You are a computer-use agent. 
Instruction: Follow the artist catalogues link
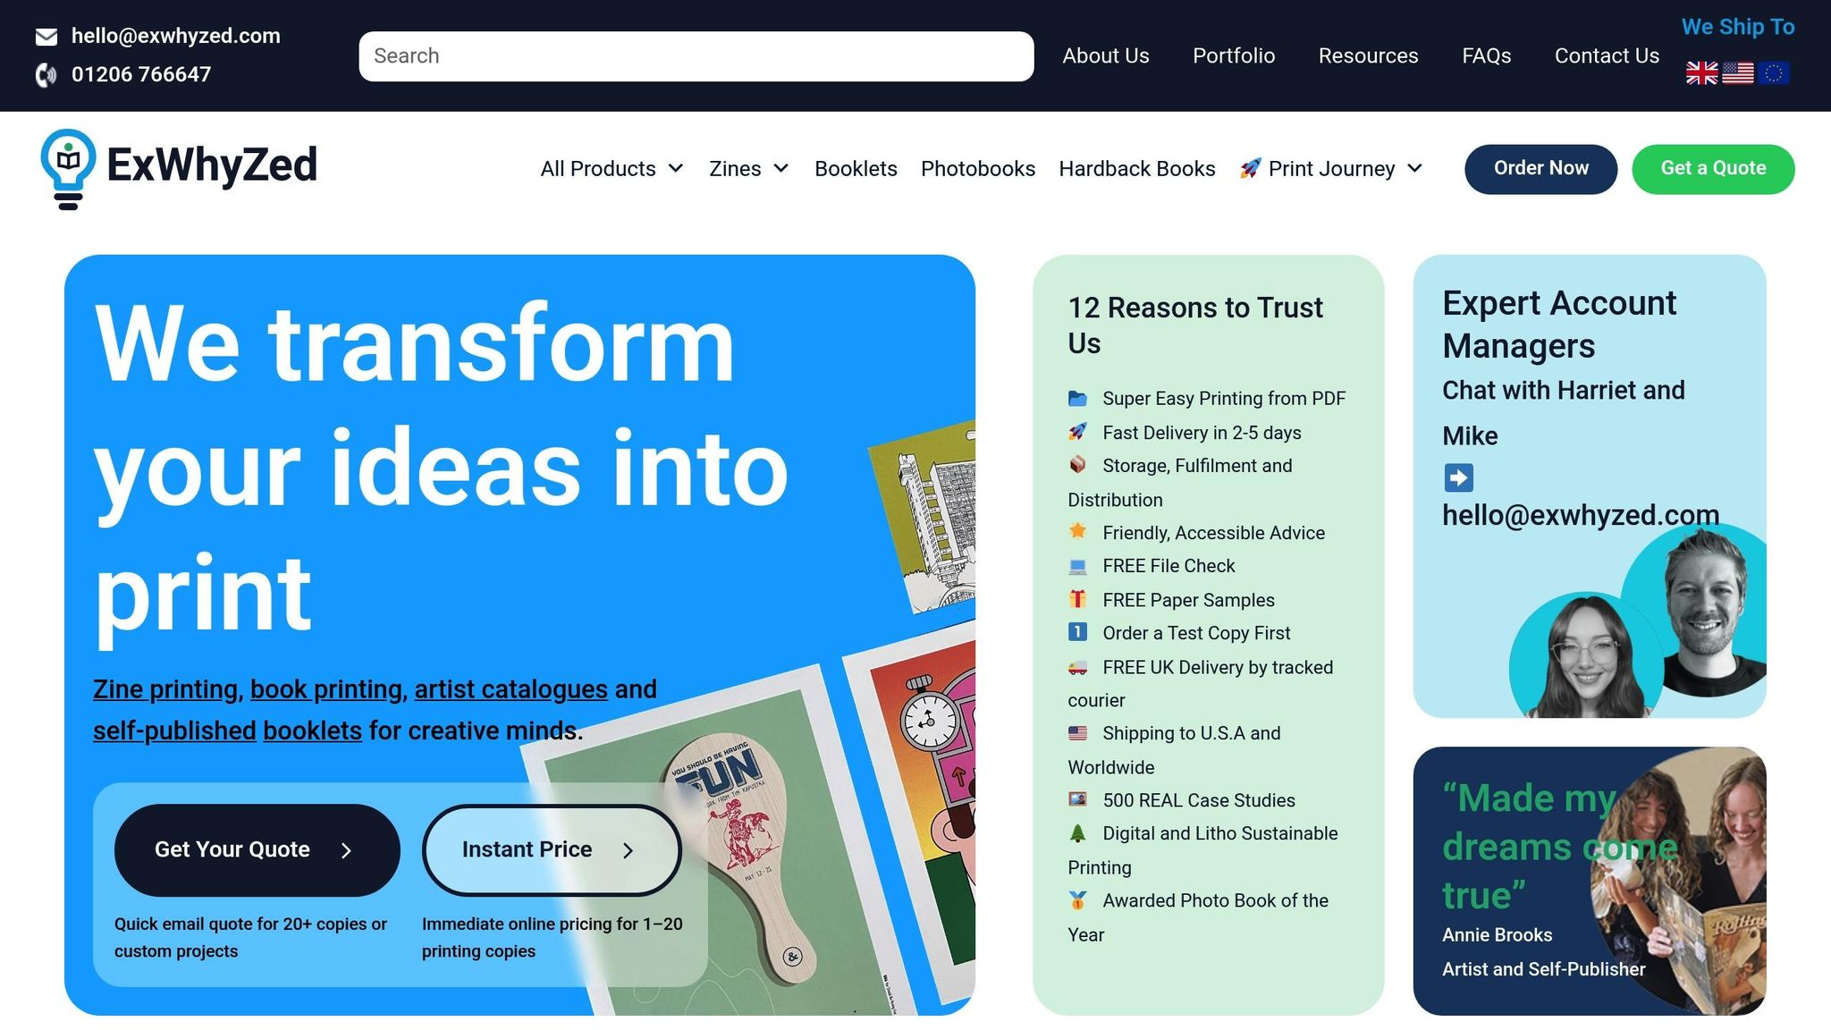[510, 689]
